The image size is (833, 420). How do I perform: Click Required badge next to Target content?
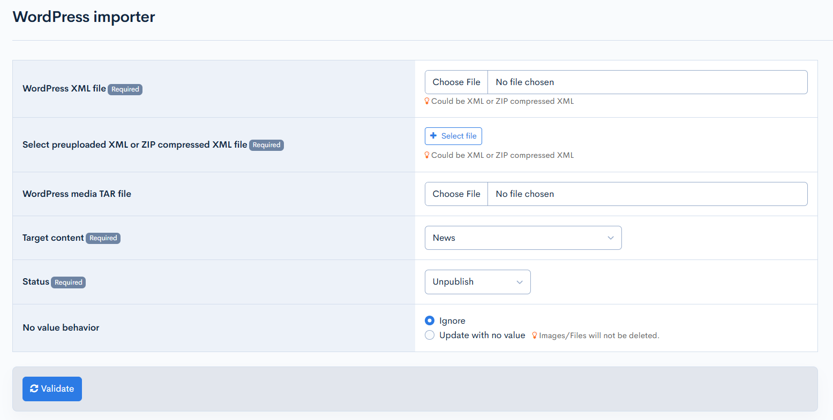(103, 238)
